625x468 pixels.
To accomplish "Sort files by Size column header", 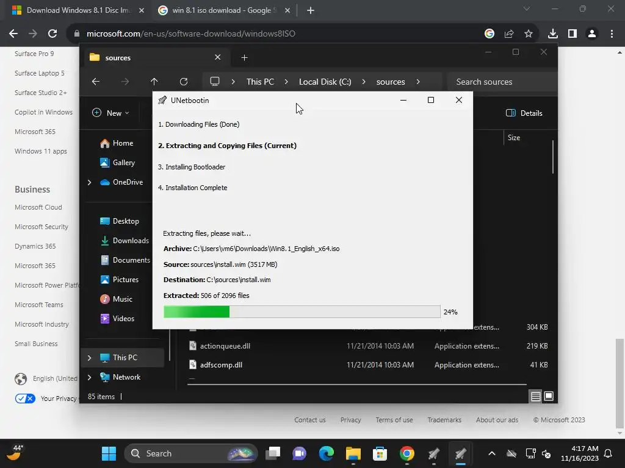I will click(514, 138).
